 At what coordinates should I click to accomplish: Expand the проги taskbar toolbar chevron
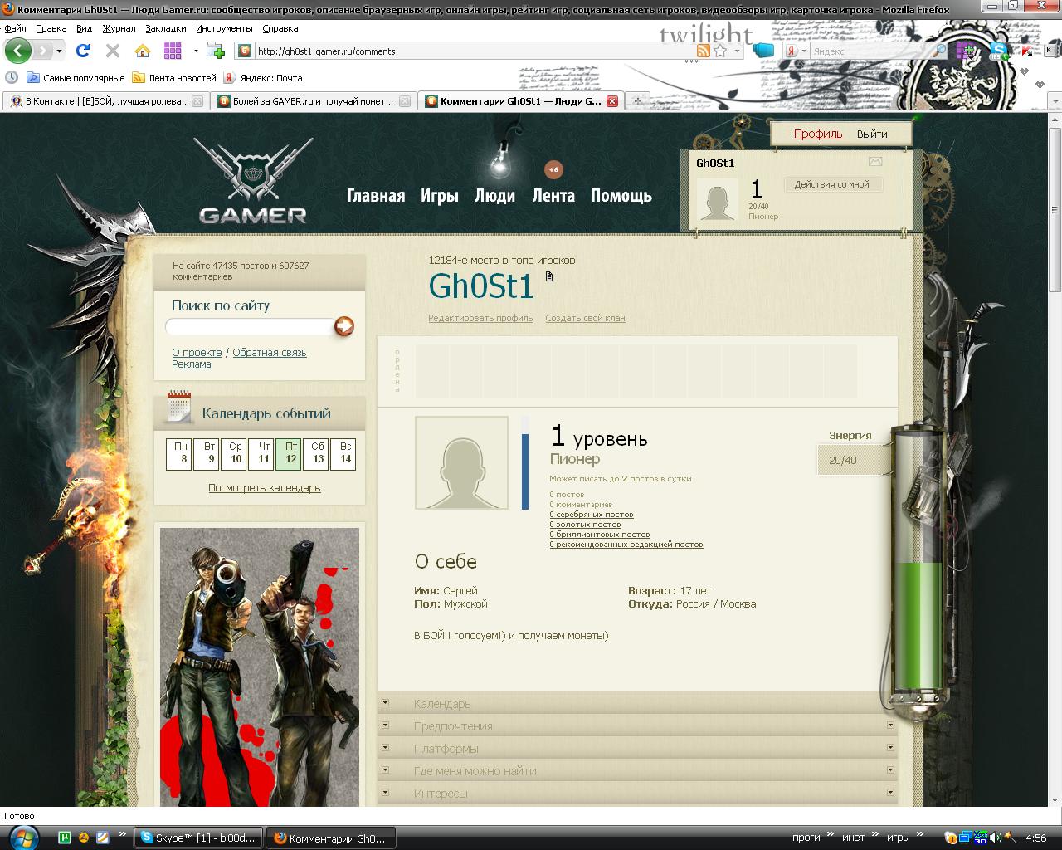829,834
